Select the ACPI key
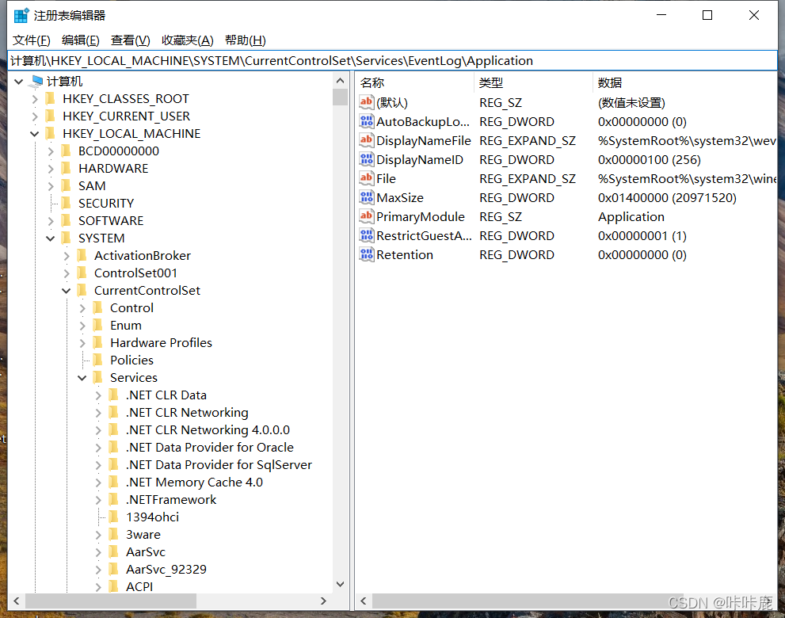The width and height of the screenshot is (785, 618). 139,586
